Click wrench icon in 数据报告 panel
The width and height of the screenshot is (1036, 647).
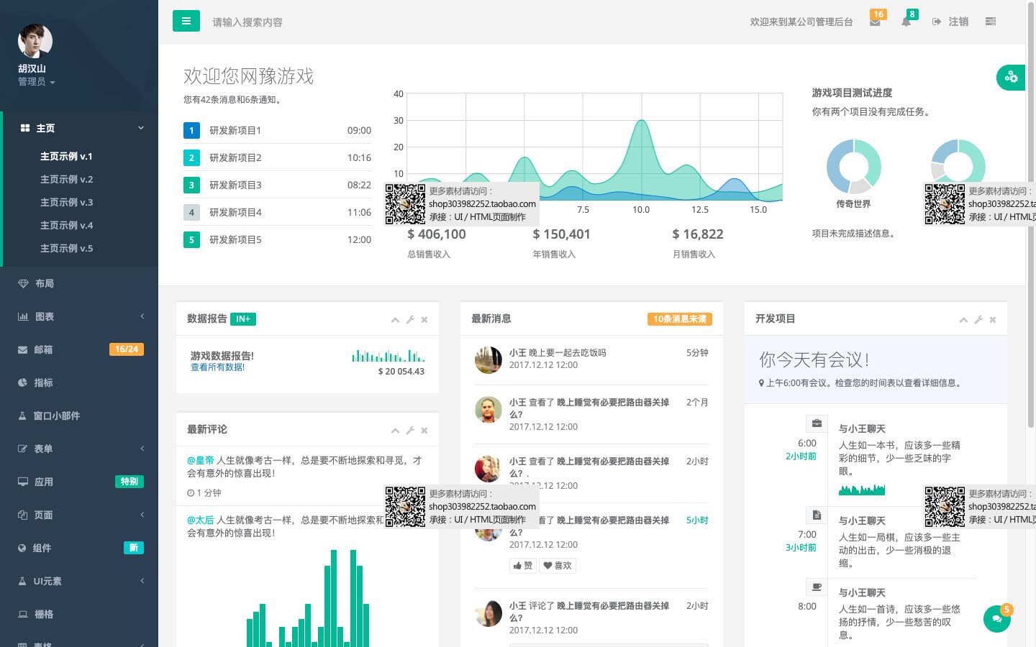click(410, 319)
